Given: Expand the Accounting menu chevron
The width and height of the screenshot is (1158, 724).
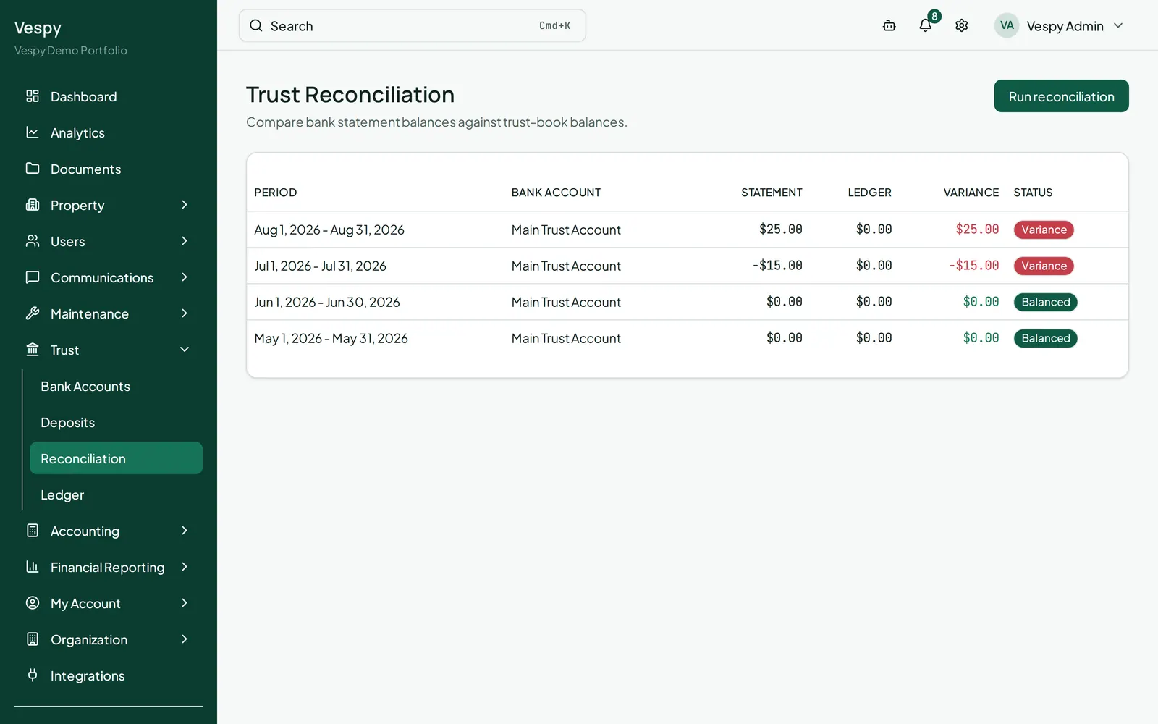Looking at the screenshot, I should point(185,531).
